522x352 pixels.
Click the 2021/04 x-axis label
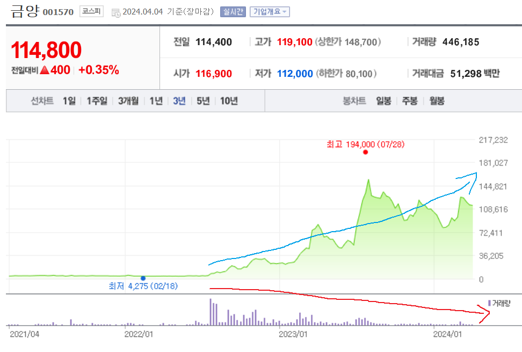pos(24,334)
